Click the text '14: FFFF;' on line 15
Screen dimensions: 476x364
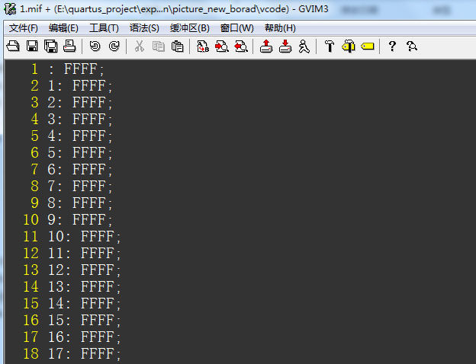(x=84, y=303)
